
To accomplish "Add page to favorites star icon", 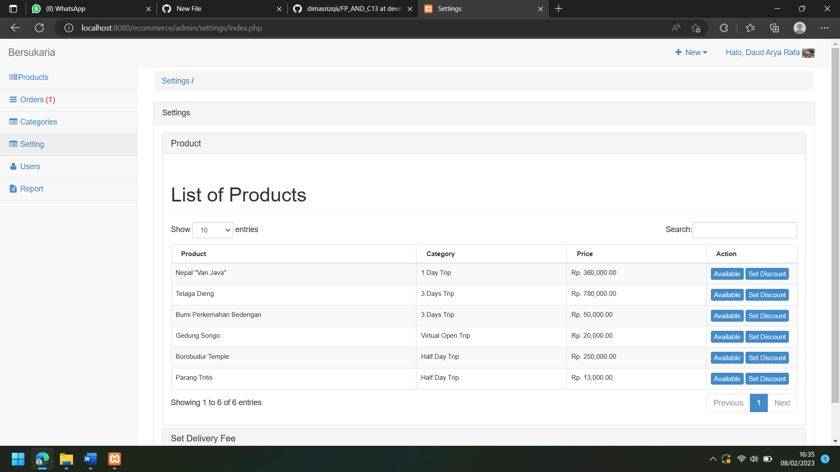I will pyautogui.click(x=696, y=28).
